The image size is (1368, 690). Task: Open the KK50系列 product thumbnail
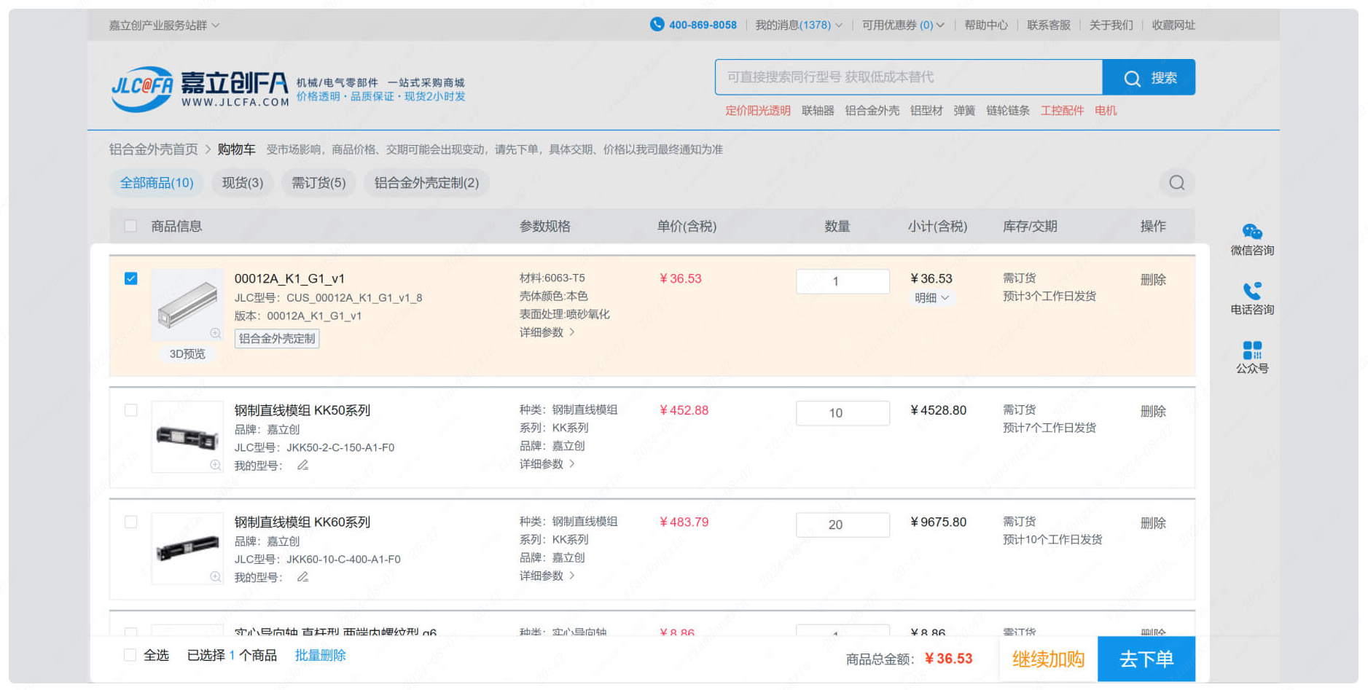point(187,436)
